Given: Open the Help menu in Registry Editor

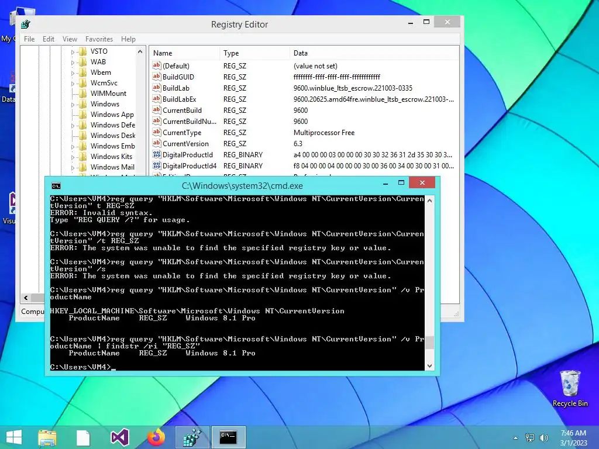Looking at the screenshot, I should pyautogui.click(x=128, y=39).
